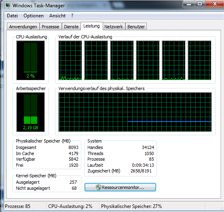The width and height of the screenshot is (224, 212).
Task: Click the Threads label
Action: click(95, 153)
